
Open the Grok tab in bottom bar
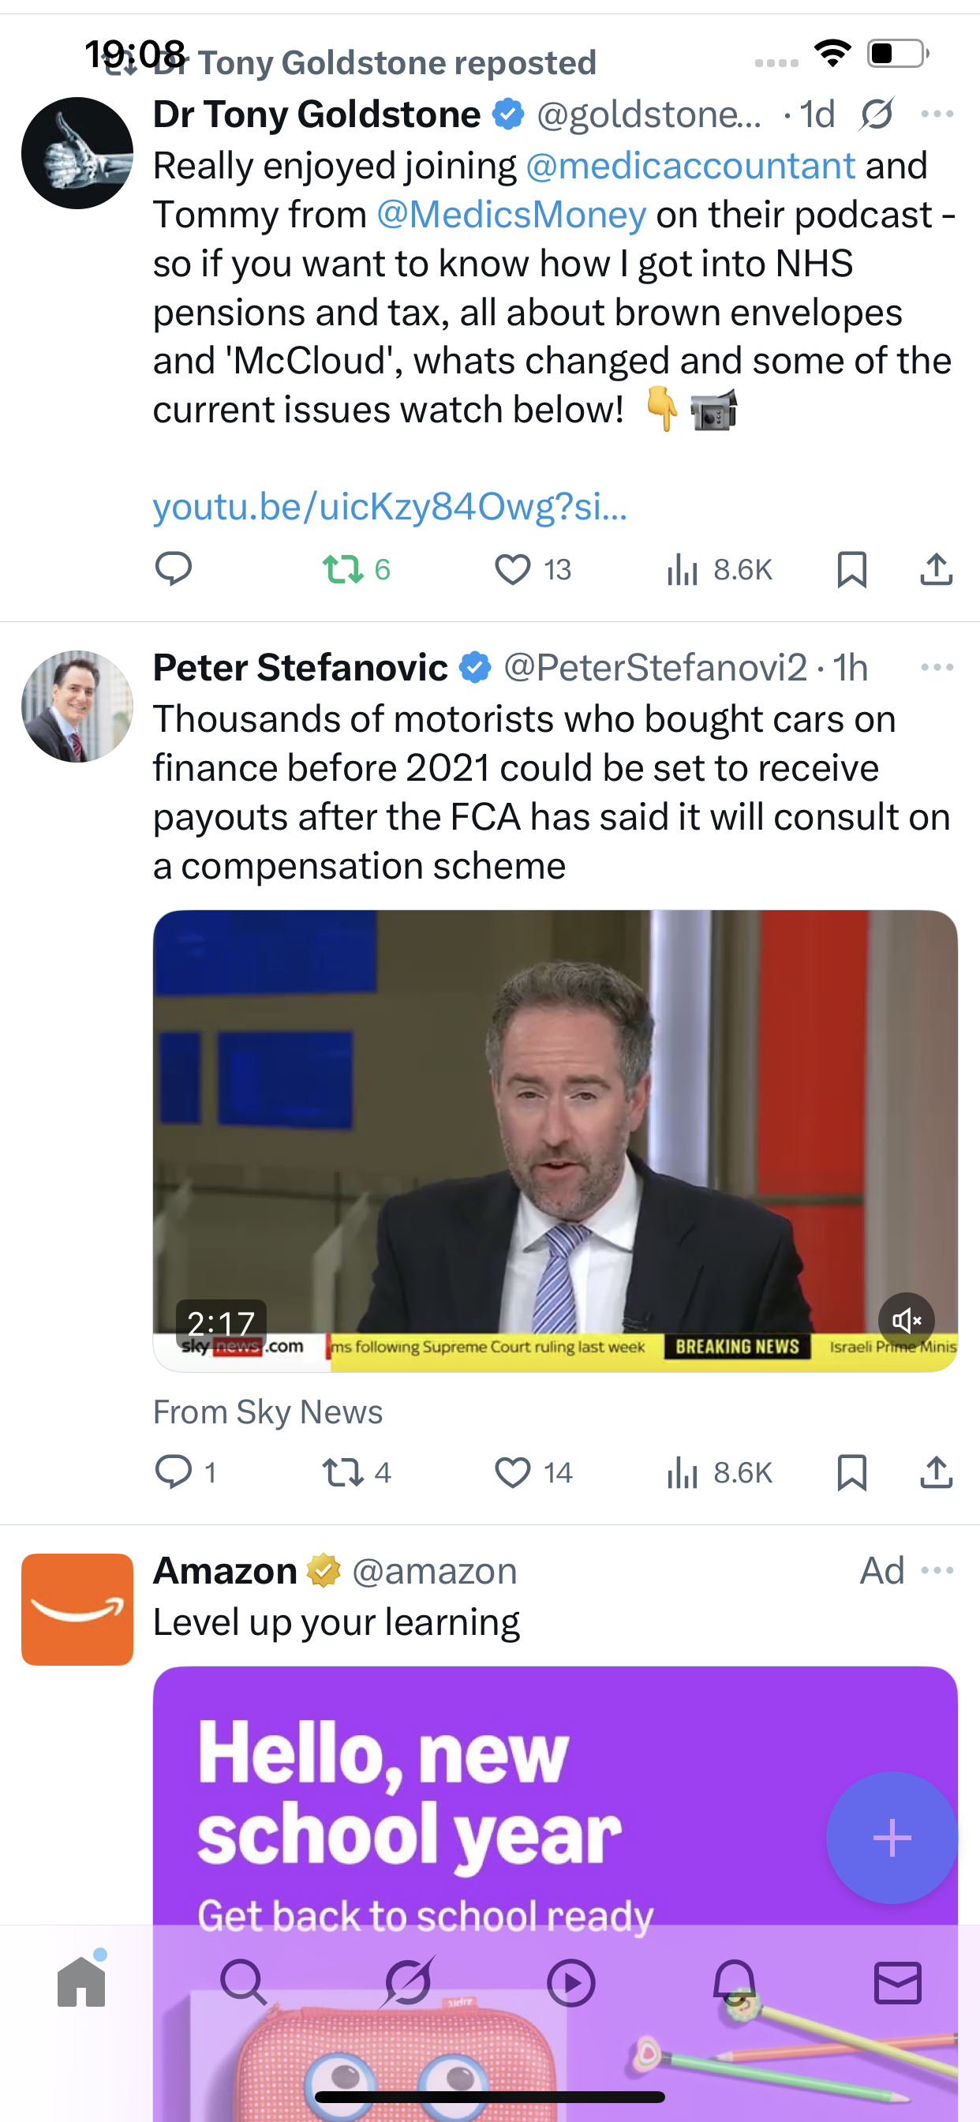[x=408, y=1982]
